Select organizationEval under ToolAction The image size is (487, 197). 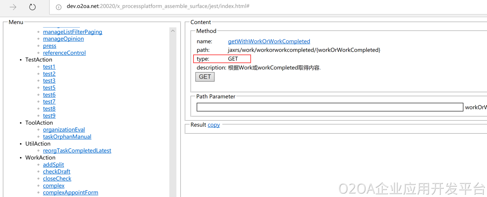(x=64, y=129)
